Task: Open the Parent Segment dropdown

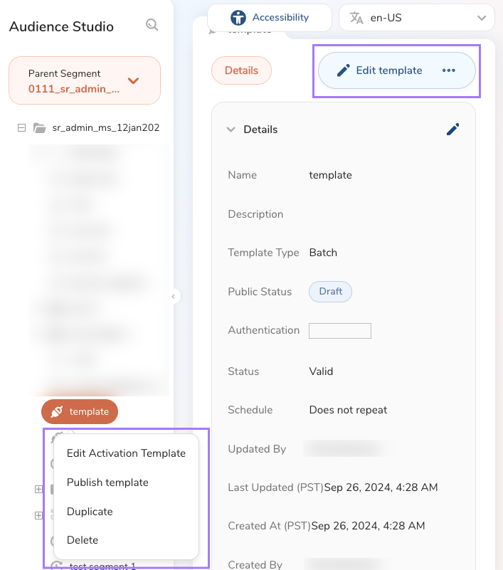Action: (x=132, y=80)
